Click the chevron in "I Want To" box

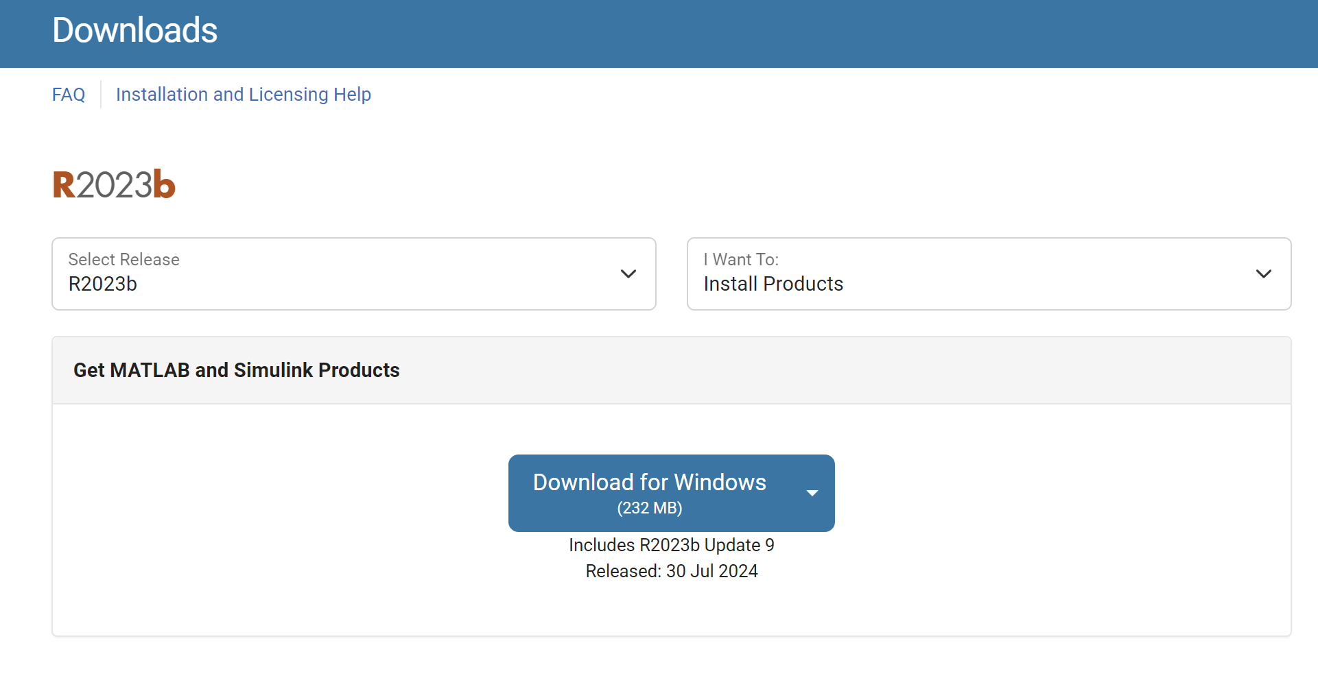1263,274
